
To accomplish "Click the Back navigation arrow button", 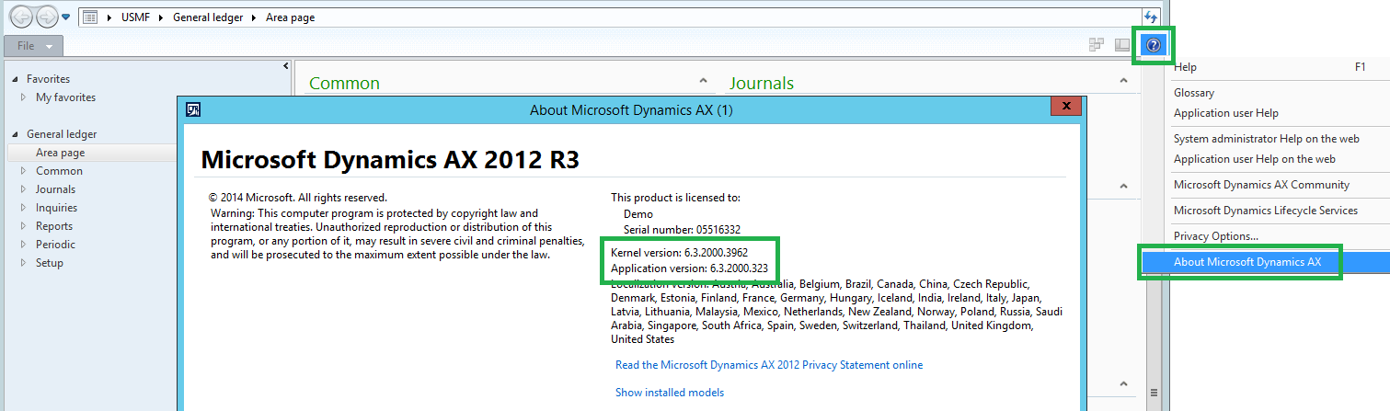I will pos(21,17).
